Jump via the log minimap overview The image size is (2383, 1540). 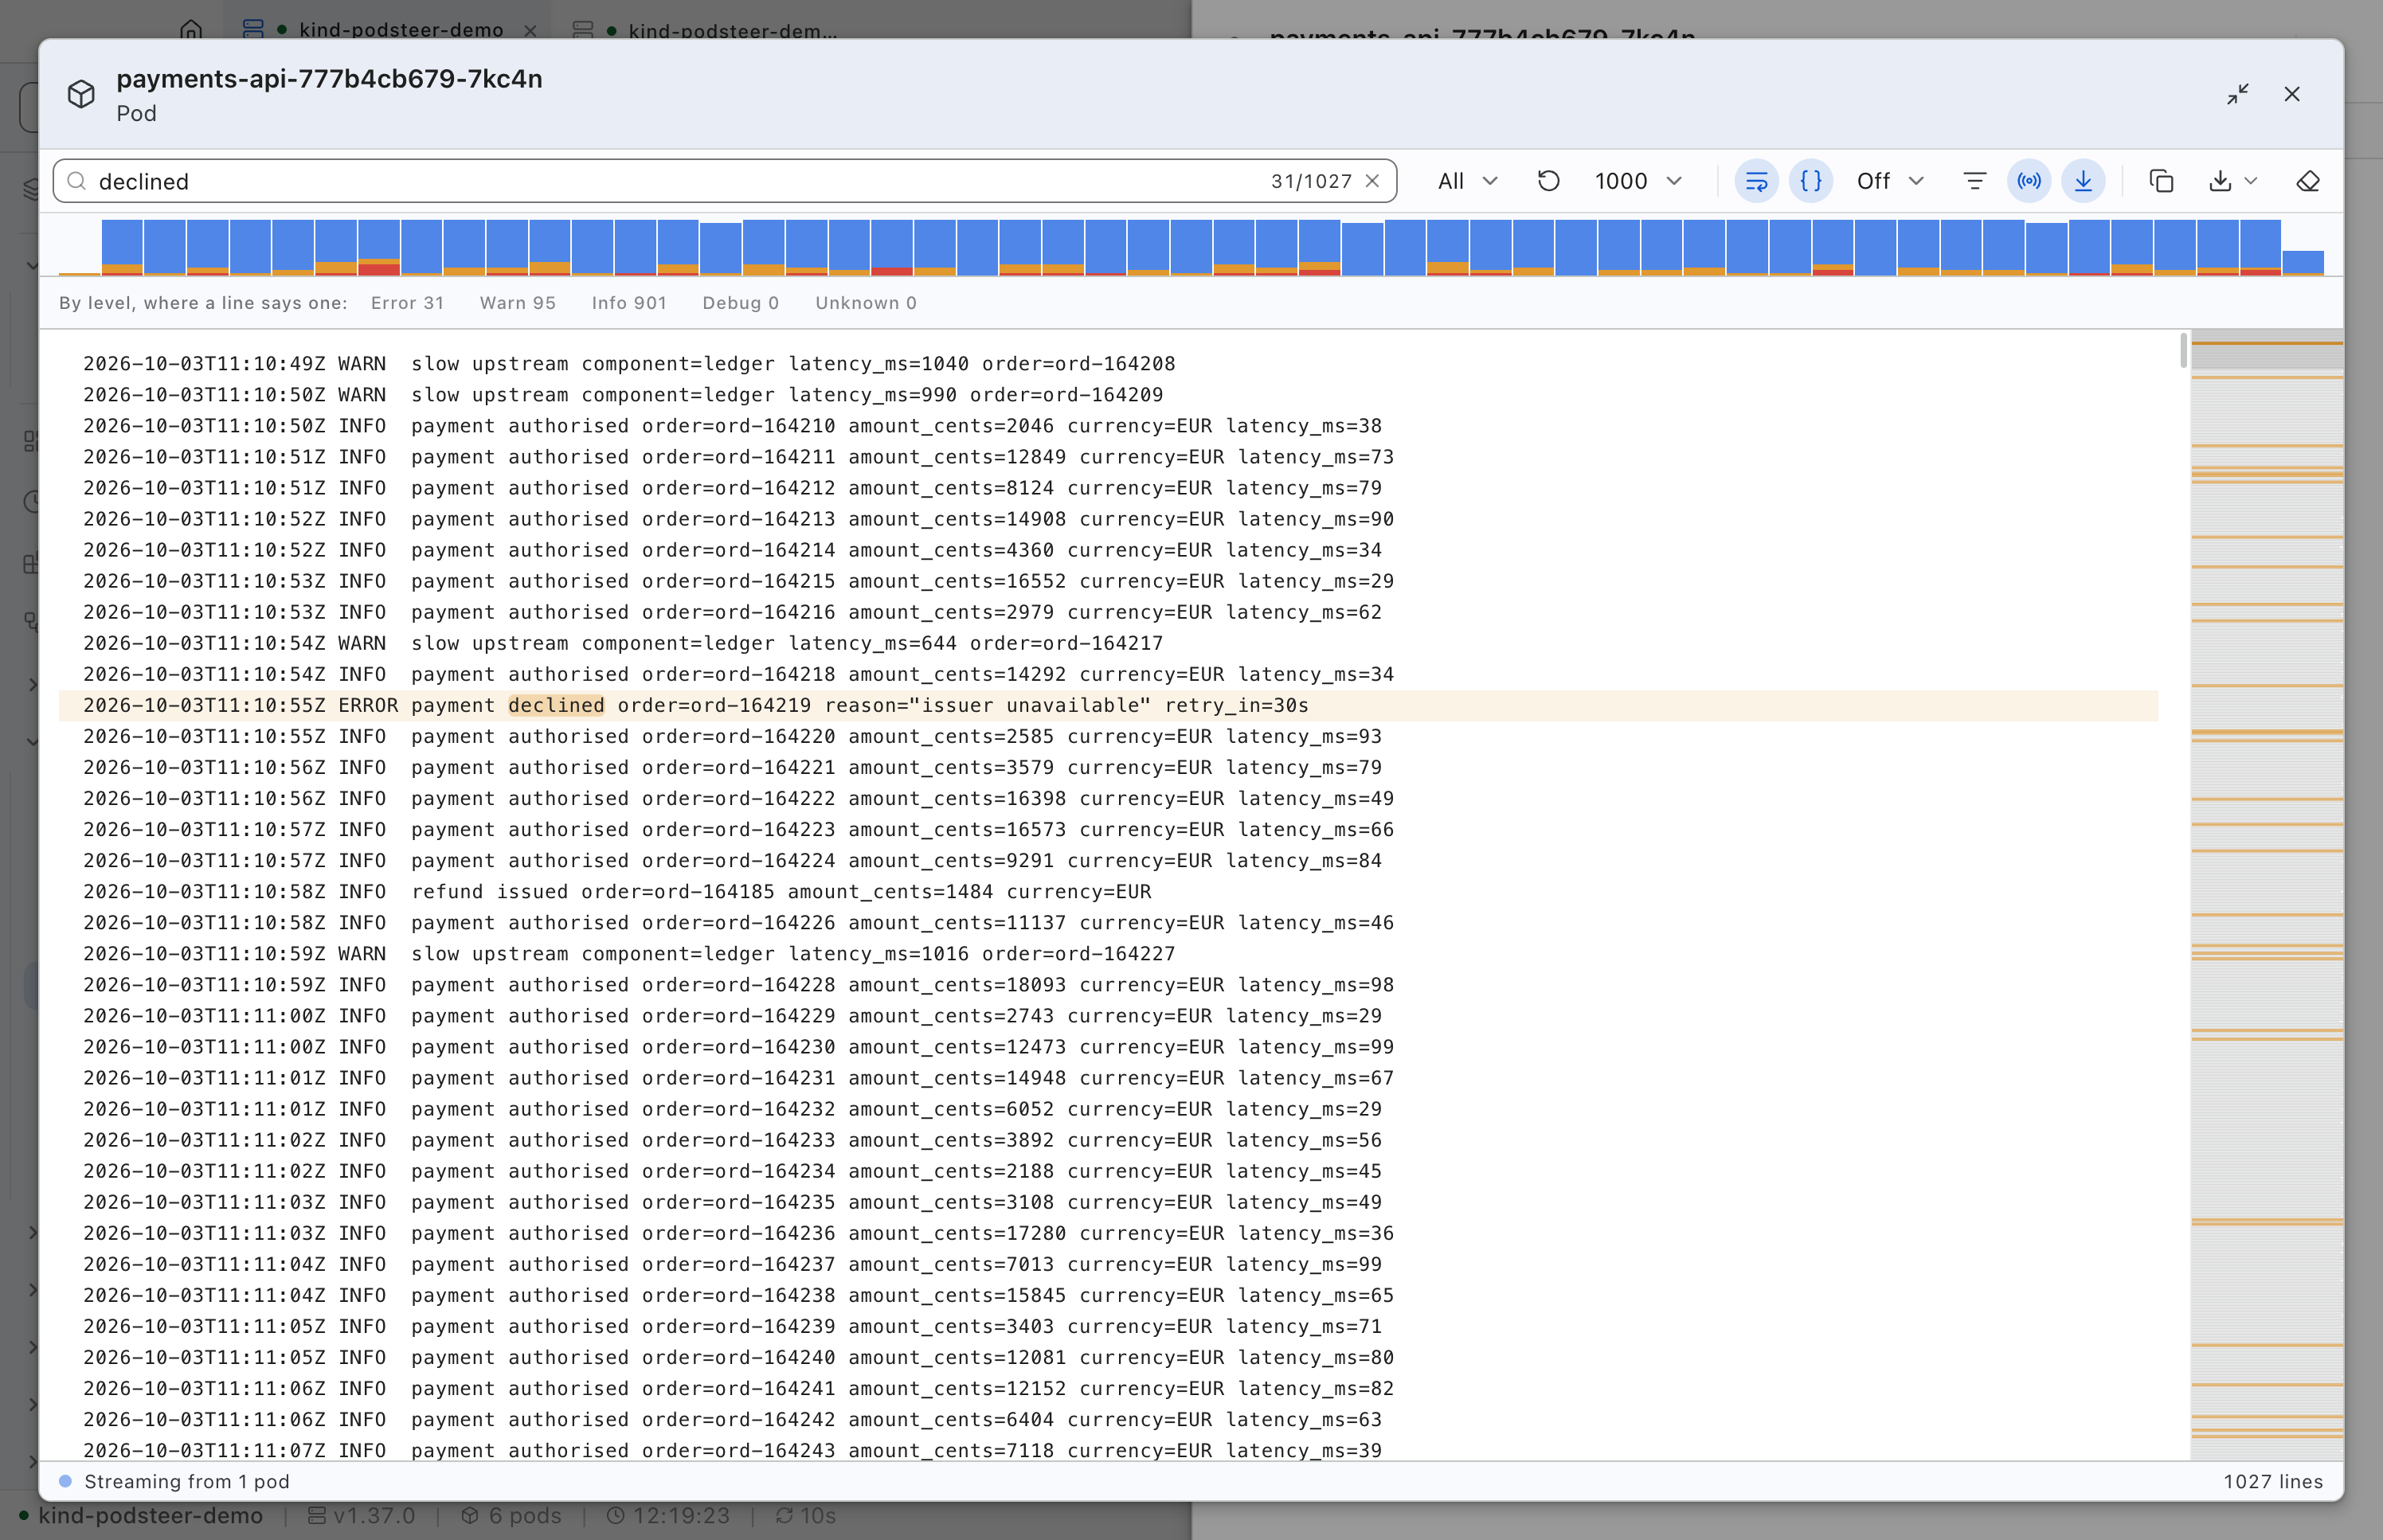pos(2266,894)
